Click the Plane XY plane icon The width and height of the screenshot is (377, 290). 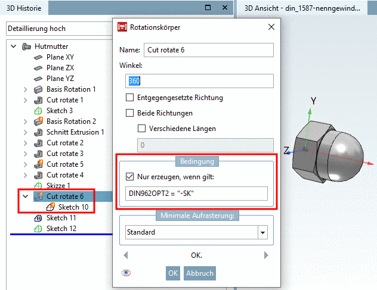tap(38, 57)
